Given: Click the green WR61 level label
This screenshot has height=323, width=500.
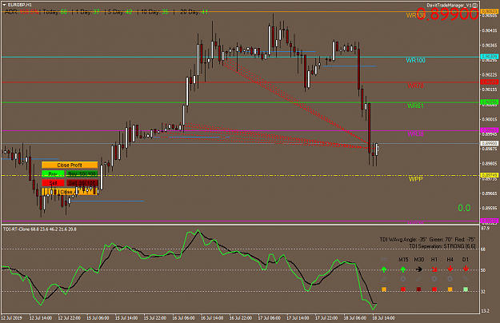Looking at the screenshot, I should tap(415, 106).
